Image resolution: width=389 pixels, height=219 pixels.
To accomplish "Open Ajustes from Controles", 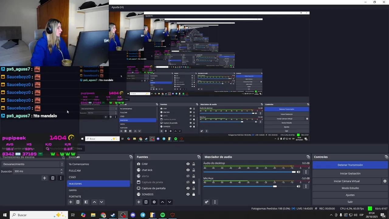I will coord(350,195).
